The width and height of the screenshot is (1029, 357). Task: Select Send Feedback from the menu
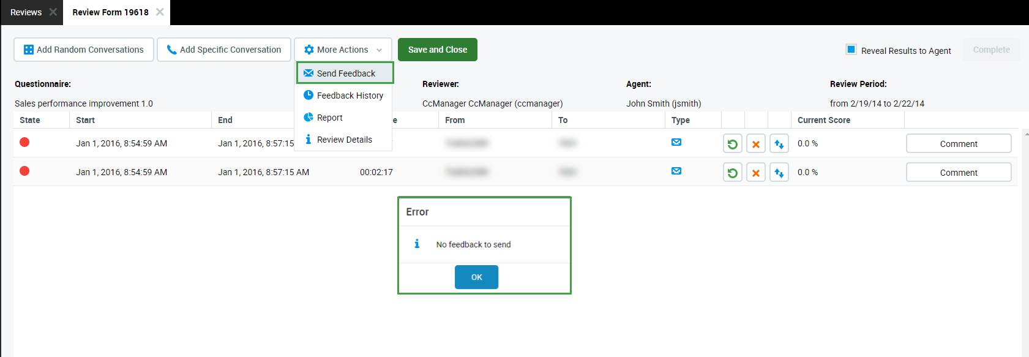coord(345,73)
